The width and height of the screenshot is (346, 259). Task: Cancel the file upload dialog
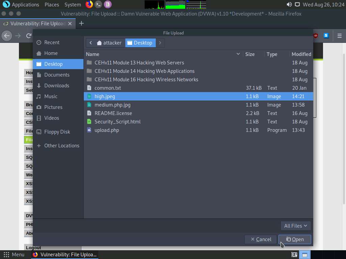tap(261, 239)
